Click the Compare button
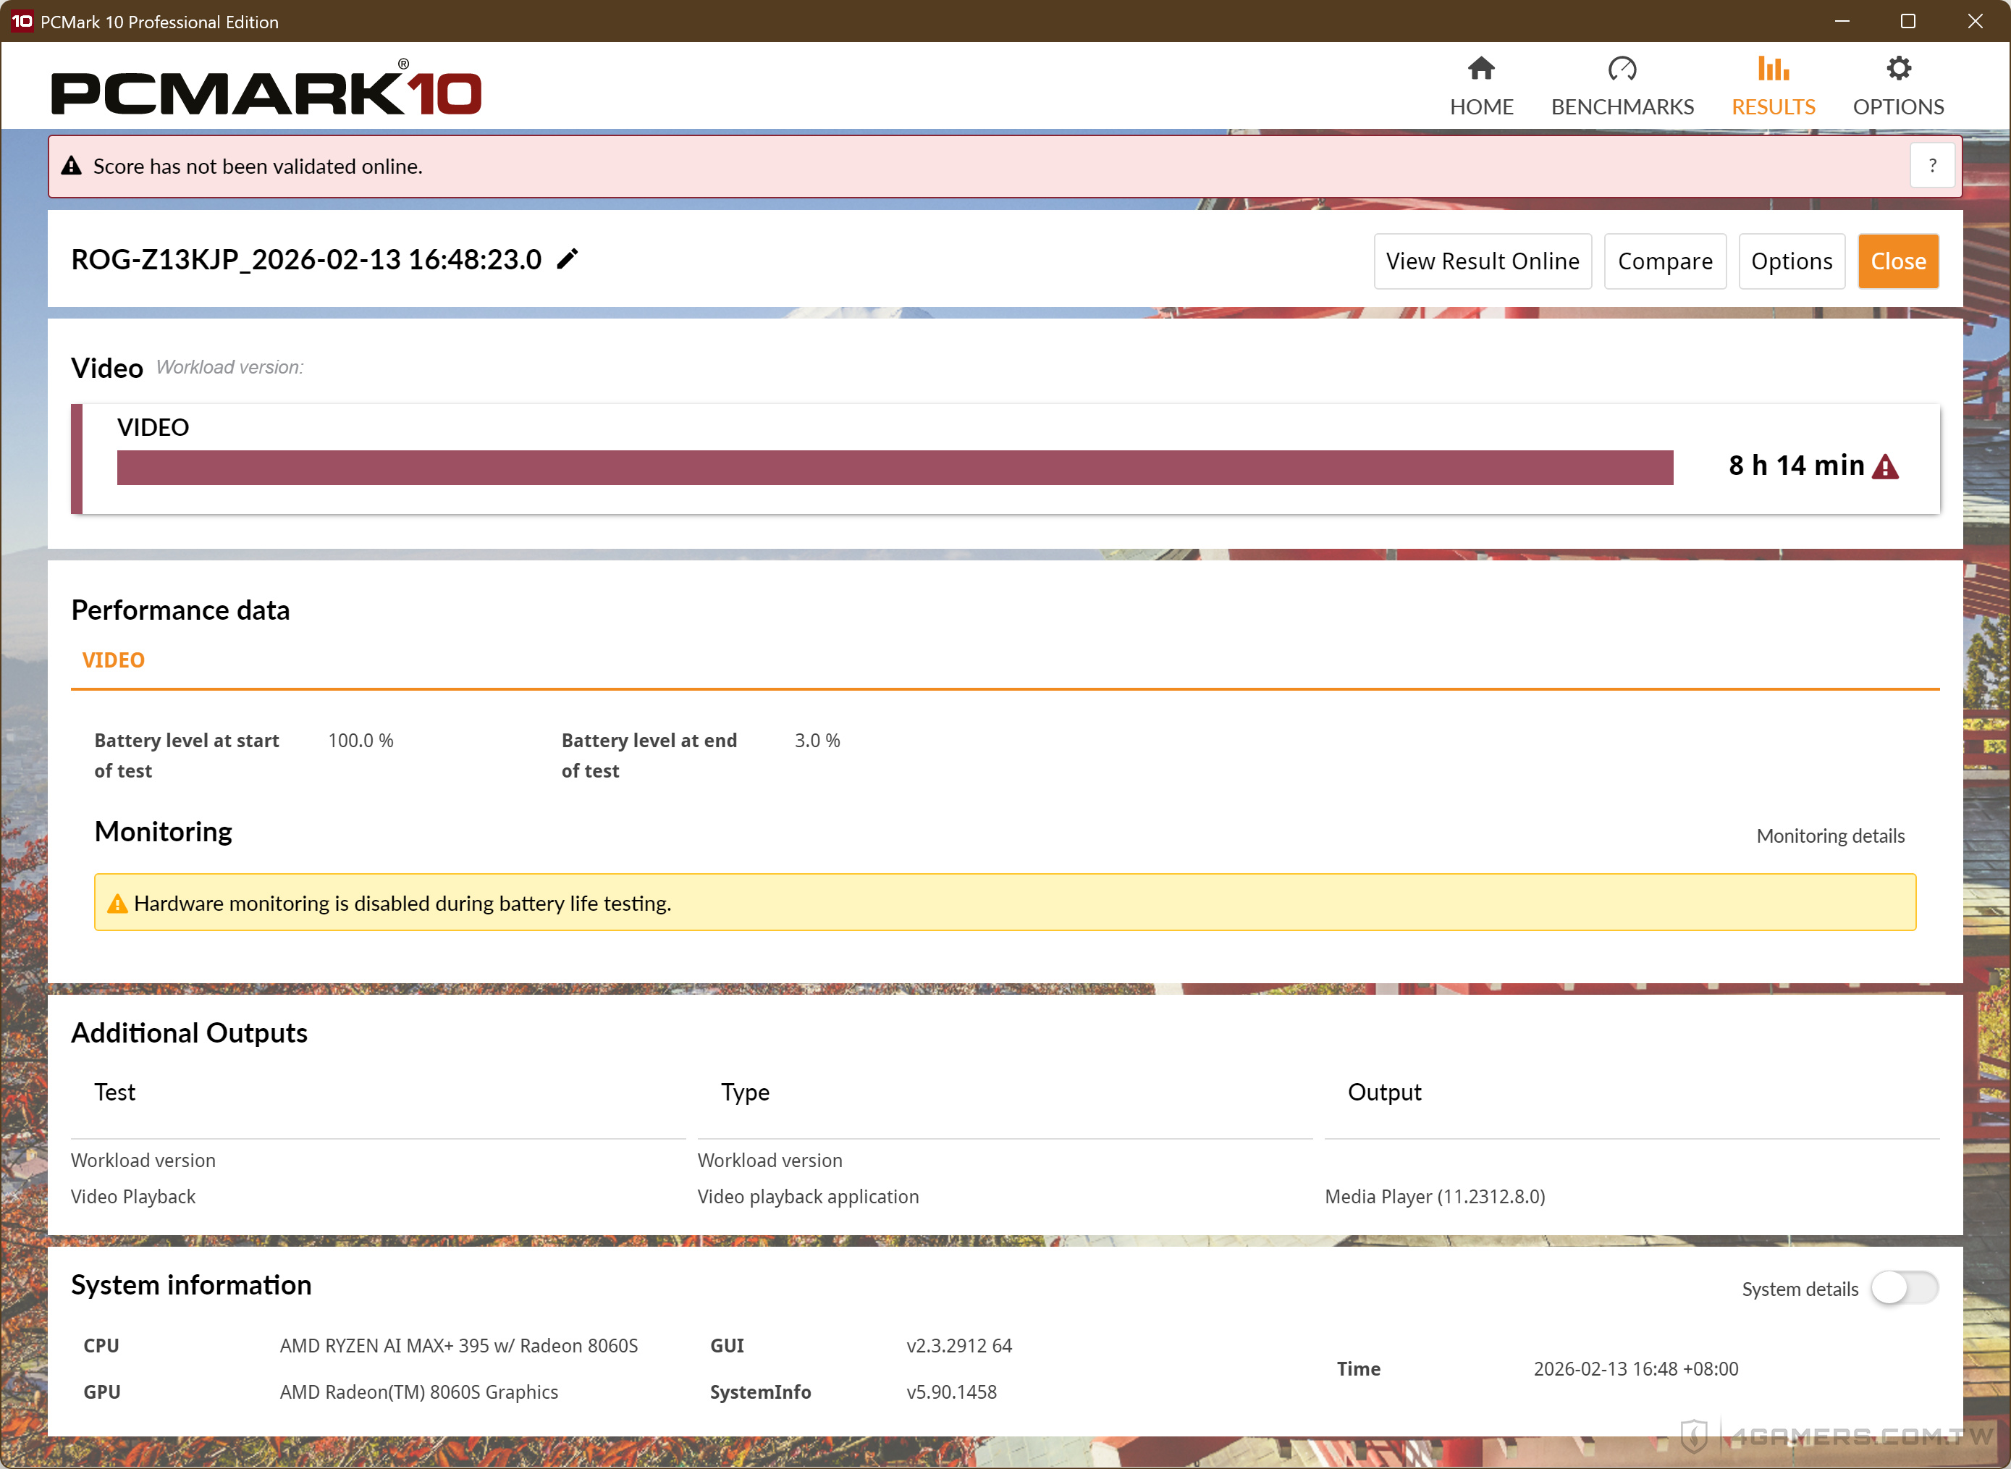This screenshot has height=1469, width=2011. tap(1664, 261)
